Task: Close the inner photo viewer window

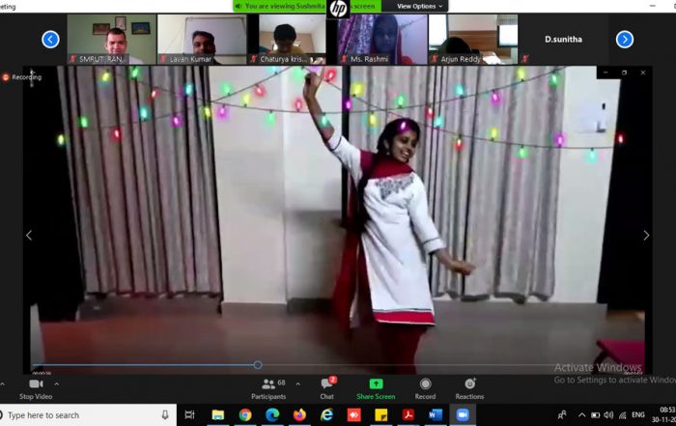Action: 643,72
